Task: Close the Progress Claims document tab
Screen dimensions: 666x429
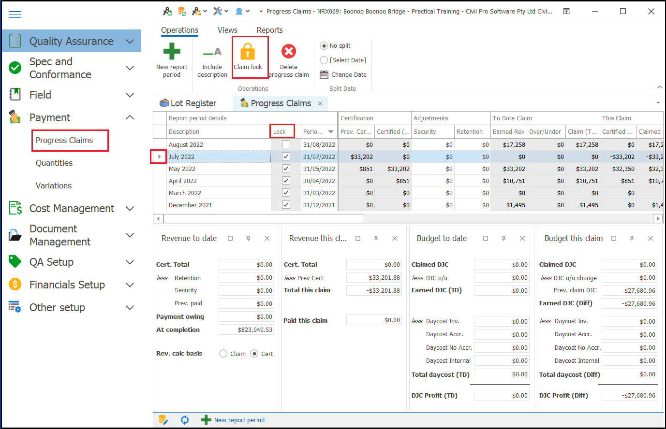Action: coord(320,103)
